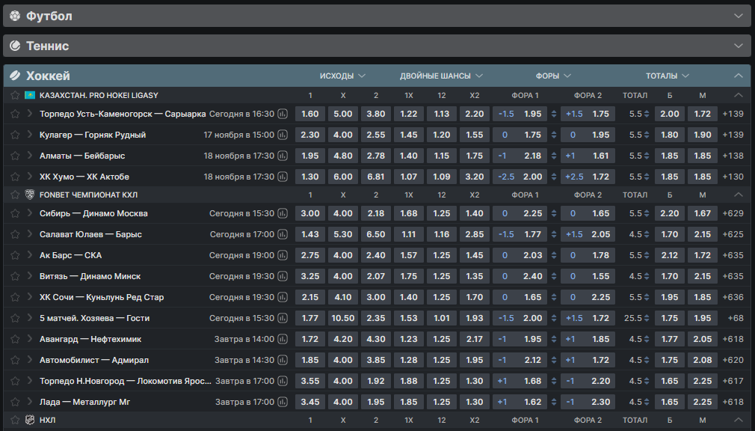Collapse the Хоккей section
This screenshot has width=755, height=431.
tap(738, 76)
